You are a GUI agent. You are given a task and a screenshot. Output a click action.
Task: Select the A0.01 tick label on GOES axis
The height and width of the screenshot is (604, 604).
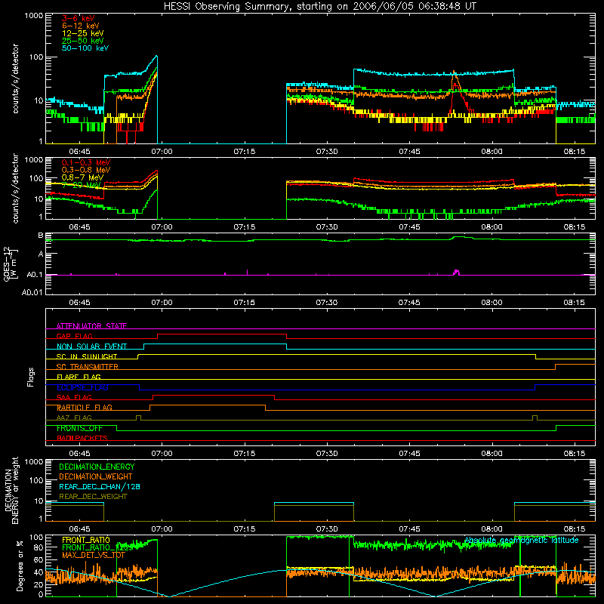point(32,292)
